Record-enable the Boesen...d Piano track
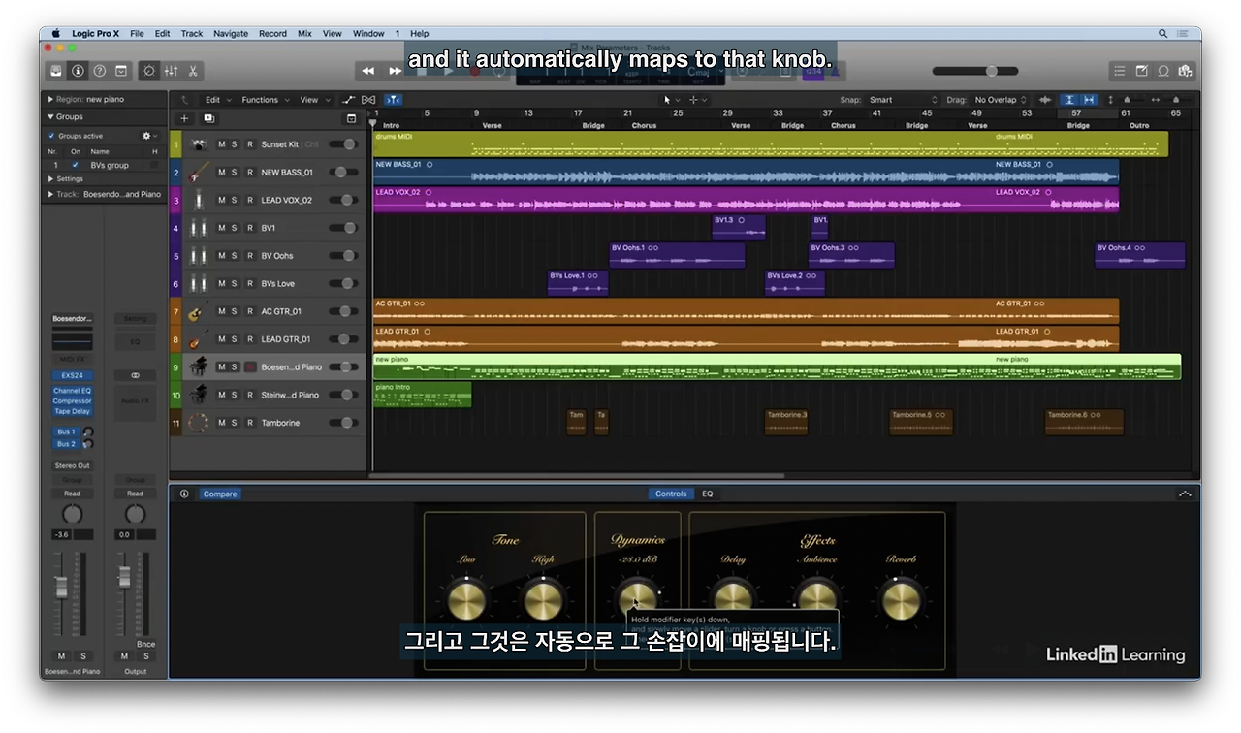Screen dimensions: 1241x733 click(x=249, y=367)
